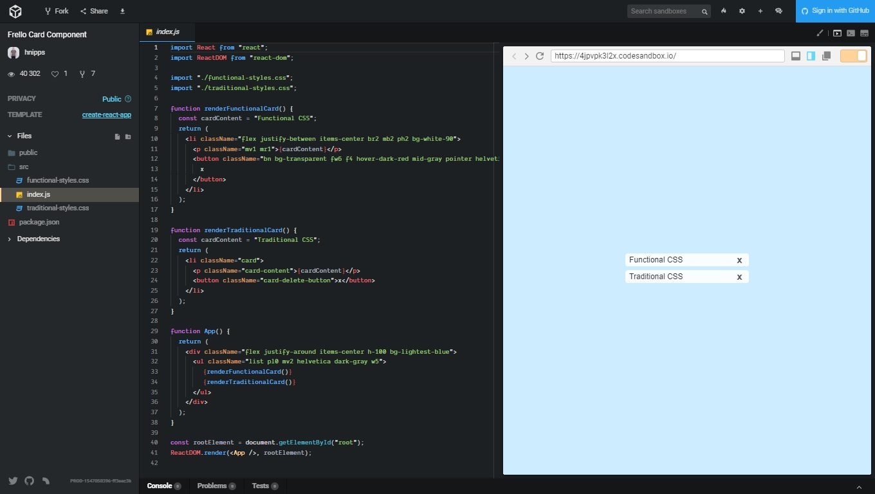
Task: Go forward in preview browser
Action: coord(526,56)
